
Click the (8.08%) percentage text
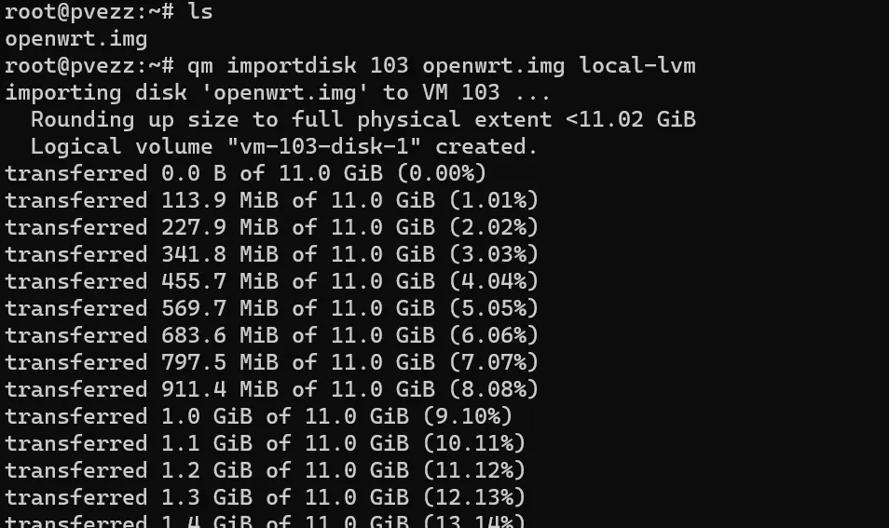coord(493,389)
